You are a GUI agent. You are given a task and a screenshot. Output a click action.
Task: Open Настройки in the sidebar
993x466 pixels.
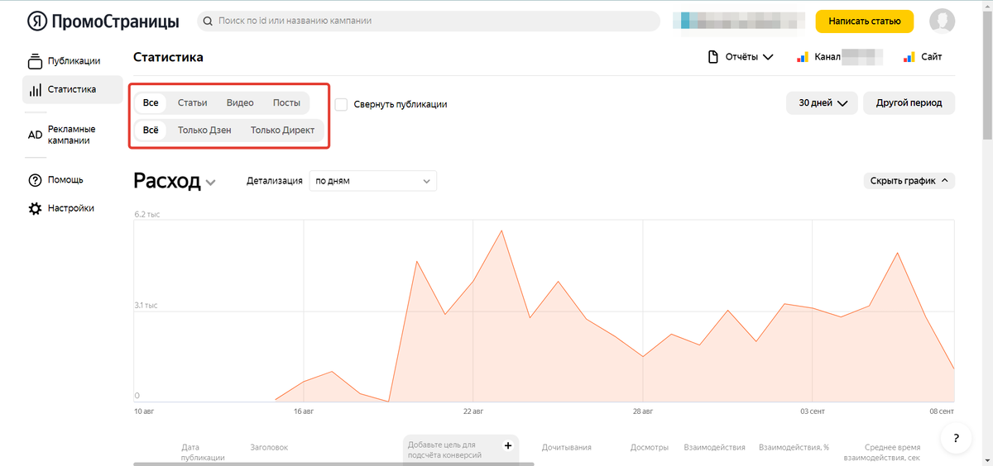(73, 209)
